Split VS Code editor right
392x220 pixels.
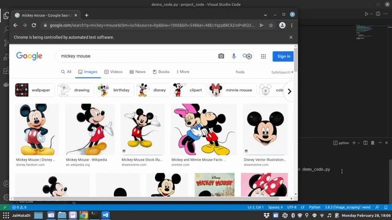click(378, 14)
